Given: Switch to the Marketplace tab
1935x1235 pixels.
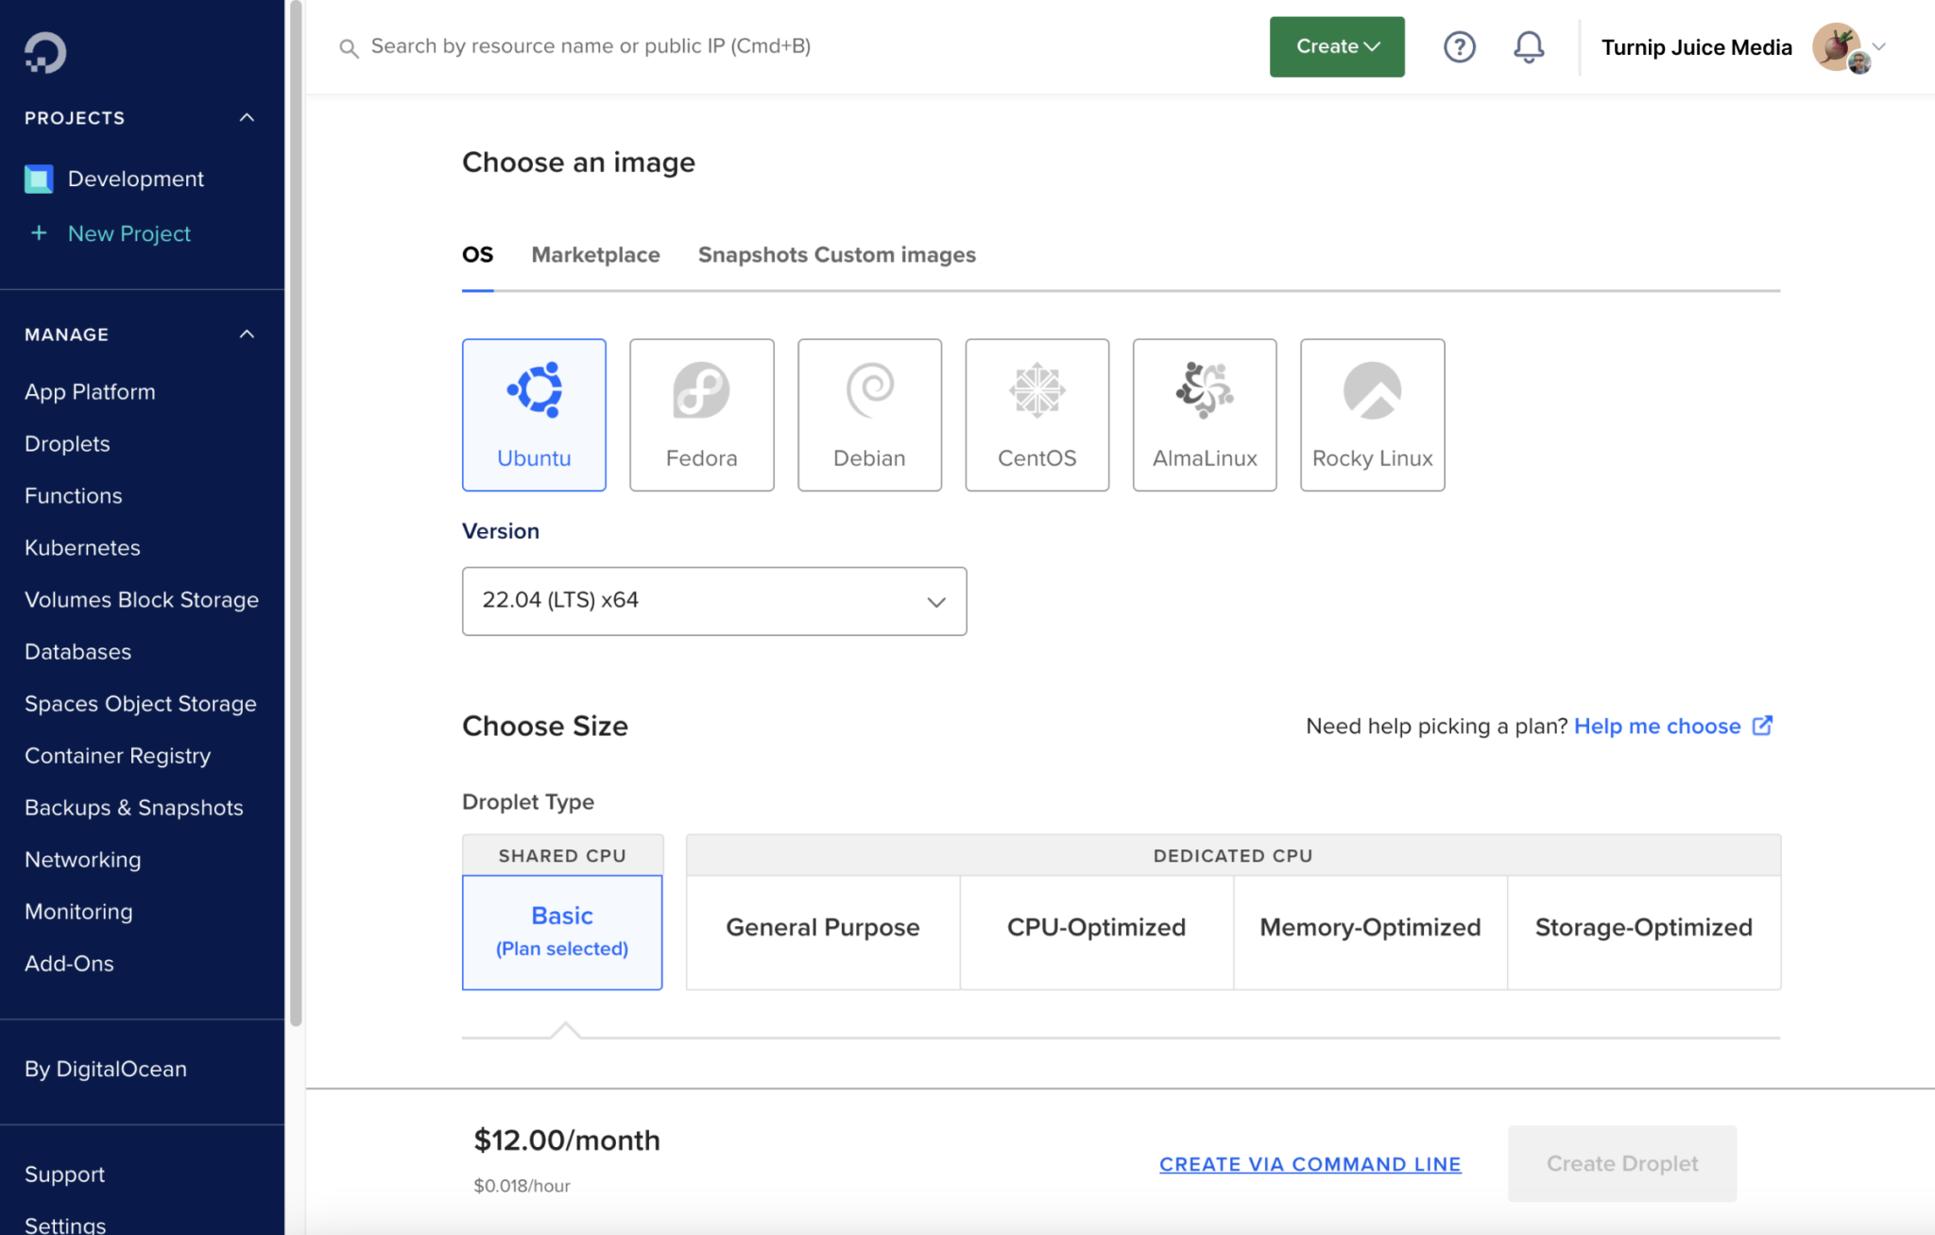Looking at the screenshot, I should pyautogui.click(x=595, y=254).
